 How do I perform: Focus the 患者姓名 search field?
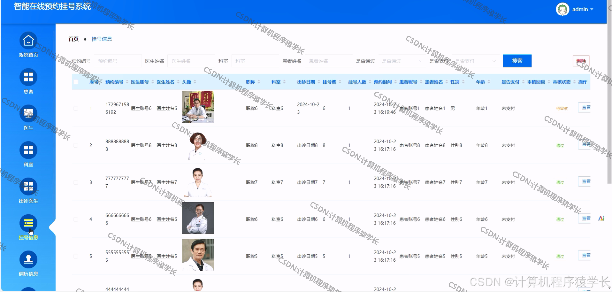(329, 61)
